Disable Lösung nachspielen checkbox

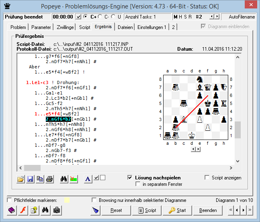(130, 177)
